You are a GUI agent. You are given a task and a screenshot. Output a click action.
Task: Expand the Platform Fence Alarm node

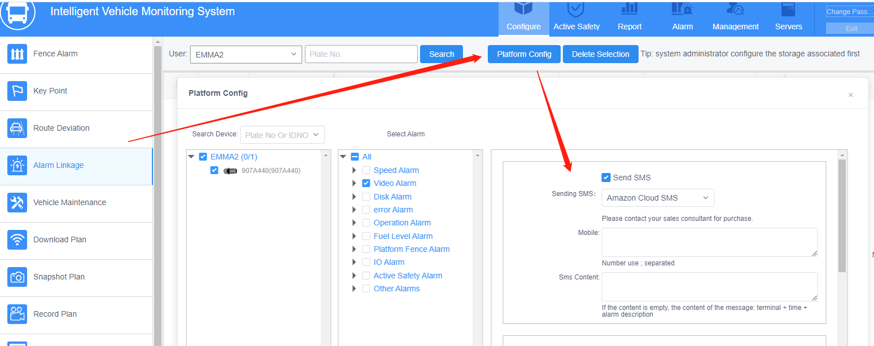click(354, 249)
